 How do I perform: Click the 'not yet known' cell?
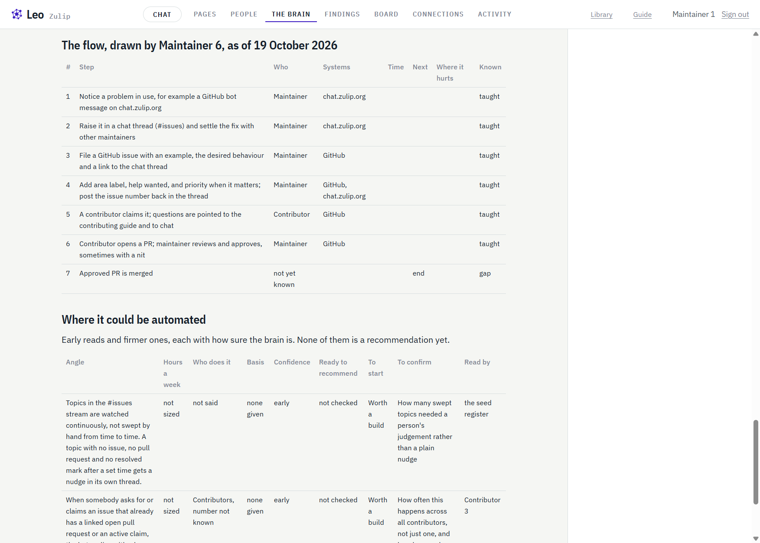coord(284,279)
